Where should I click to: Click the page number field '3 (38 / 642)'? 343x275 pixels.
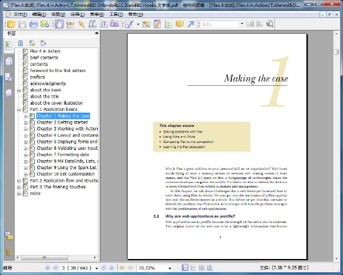pyautogui.click(x=77, y=268)
